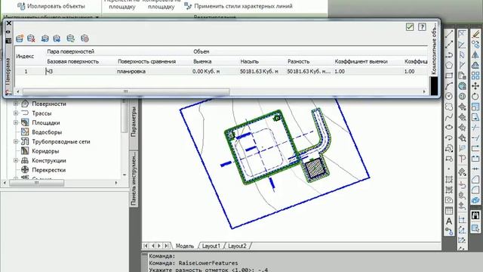The width and height of the screenshot is (483, 272).
Task: Select the Circle draw tool
Action: pos(449,96)
